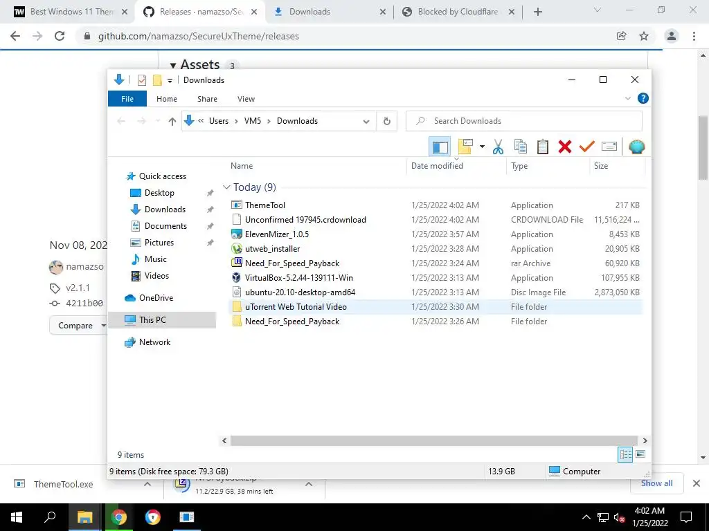
Task: Select Network in the navigation pane
Action: point(154,342)
